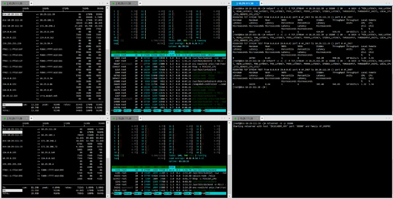The height and width of the screenshot is (199, 393).
Task: Add a new tab in the netserver terminal pane
Action: (x=261, y=118)
